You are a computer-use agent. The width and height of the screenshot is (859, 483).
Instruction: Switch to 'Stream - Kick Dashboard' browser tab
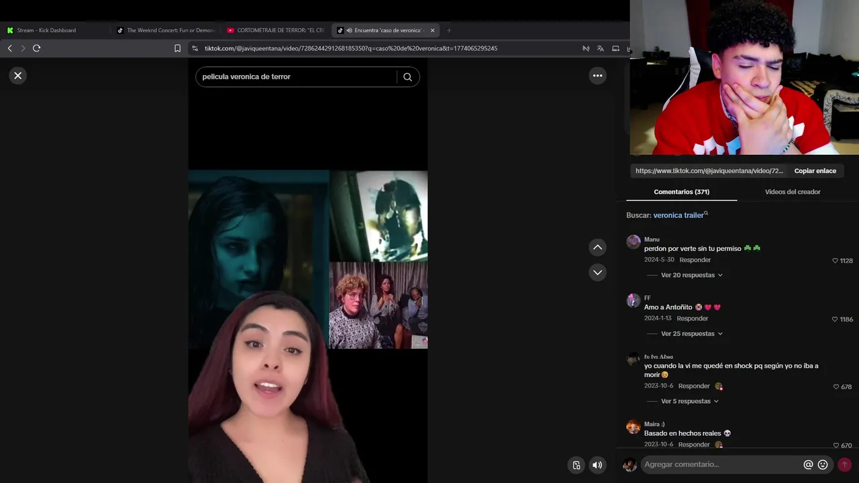point(46,30)
